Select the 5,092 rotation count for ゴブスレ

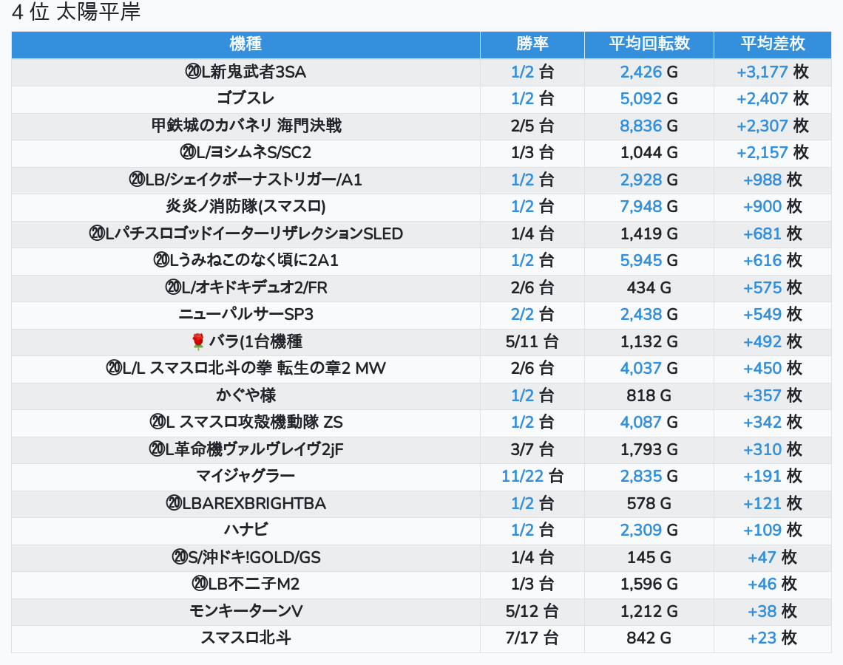pos(640,99)
